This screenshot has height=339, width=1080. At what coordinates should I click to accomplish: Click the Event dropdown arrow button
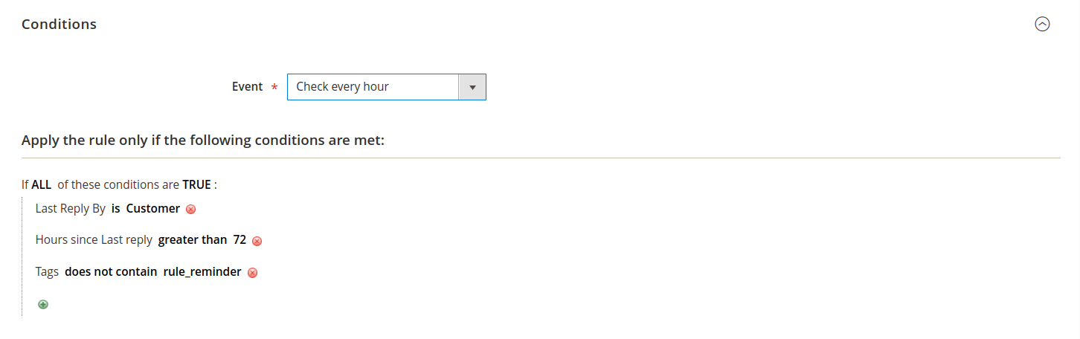472,87
